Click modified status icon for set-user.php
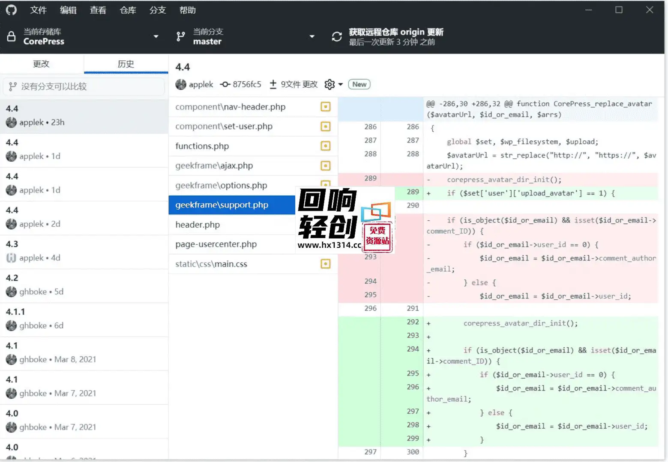The height and width of the screenshot is (462, 668). click(326, 127)
